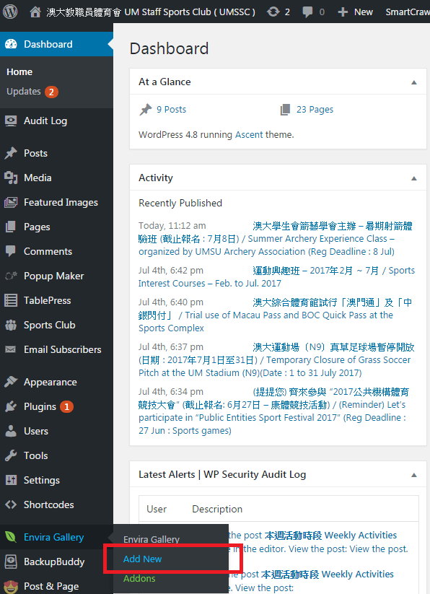Click the comments bubble icon in the top bar

tap(307, 12)
